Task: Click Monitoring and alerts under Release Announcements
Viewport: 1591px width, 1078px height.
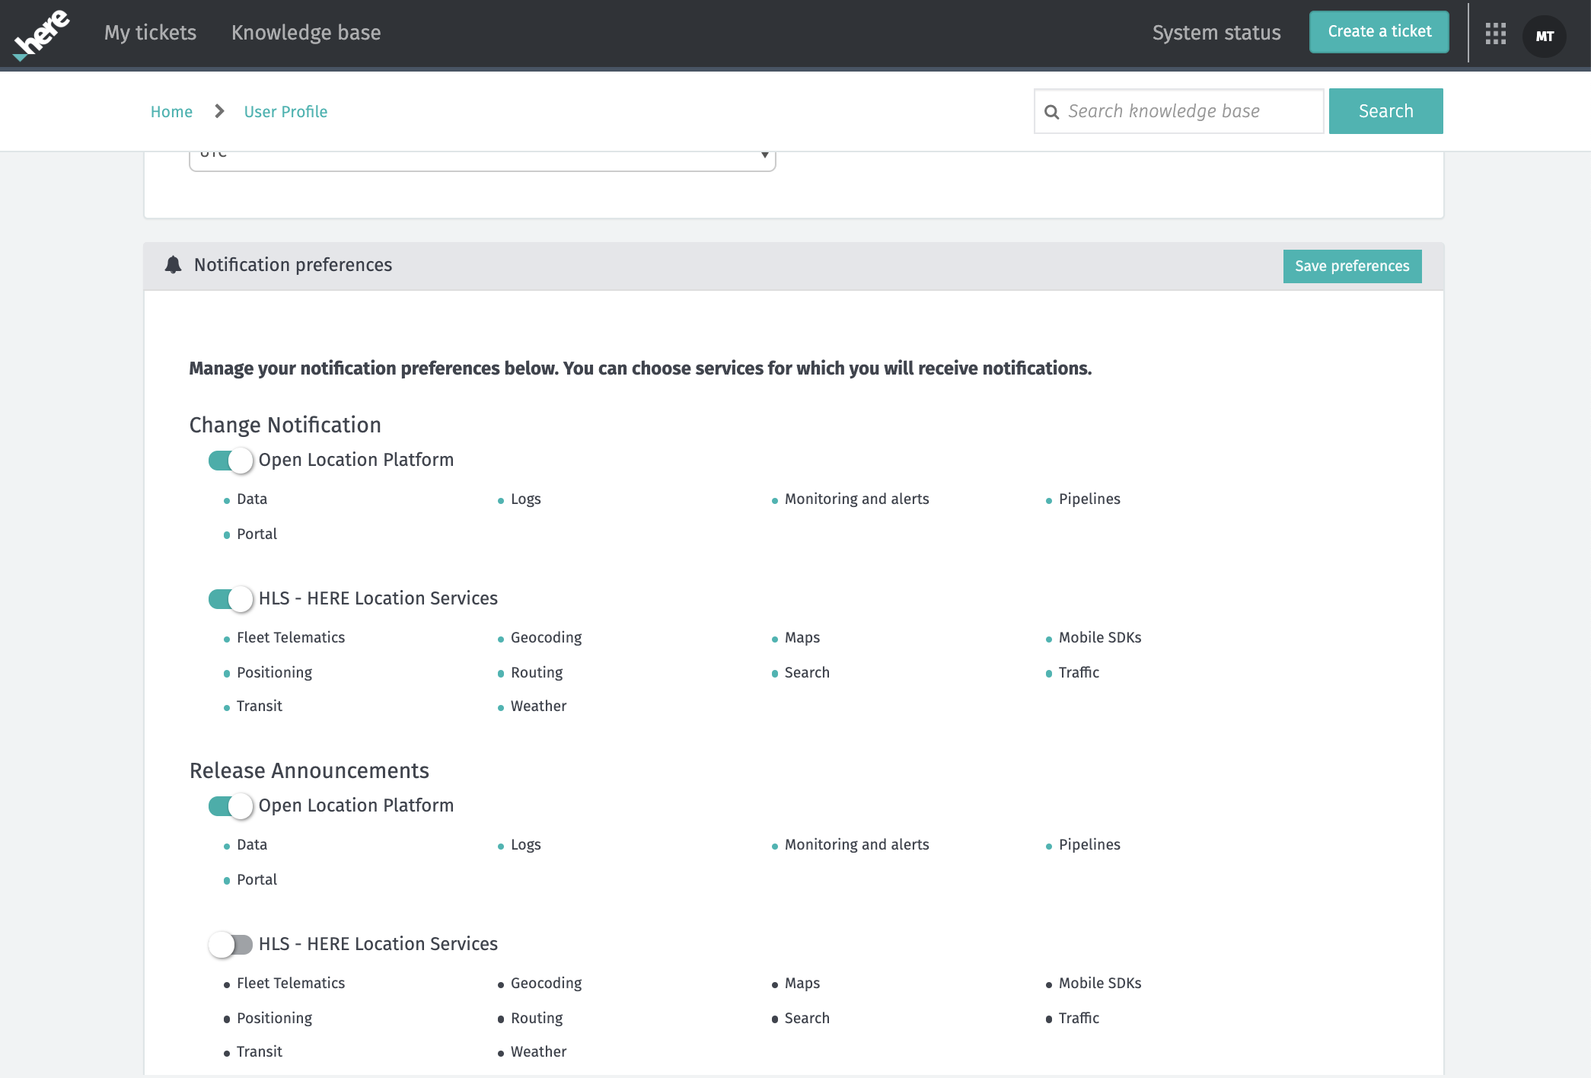Action: coord(856,845)
